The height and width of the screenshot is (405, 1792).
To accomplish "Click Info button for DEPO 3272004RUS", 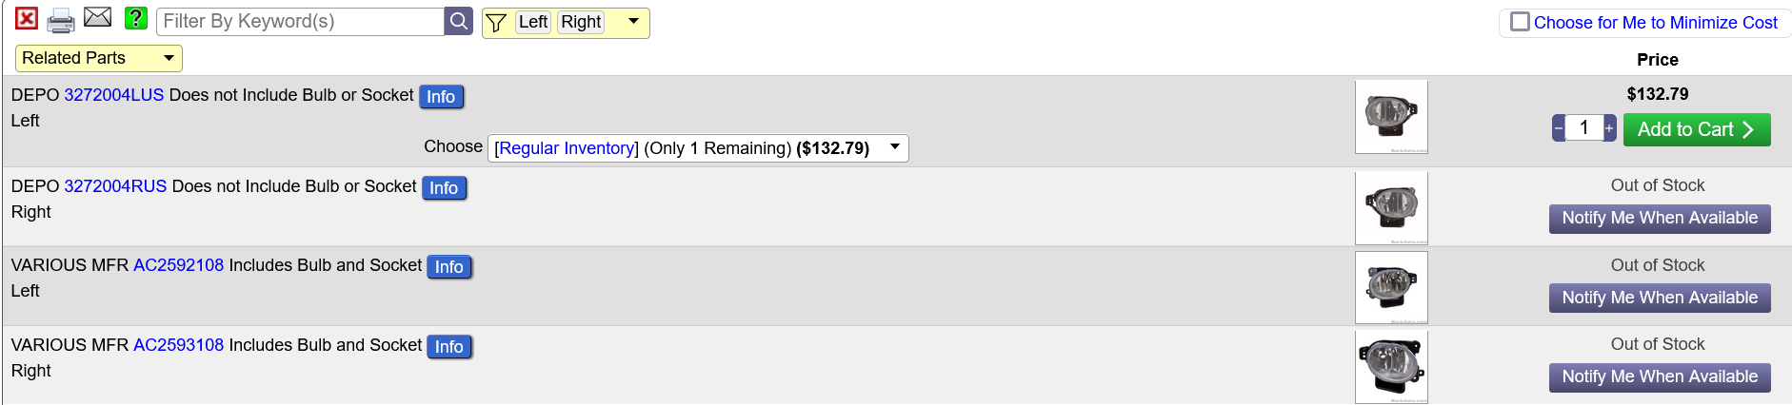I will (444, 188).
